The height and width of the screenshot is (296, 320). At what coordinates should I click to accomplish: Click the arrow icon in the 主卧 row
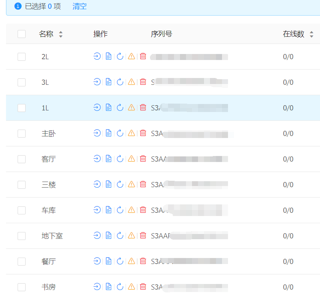[97, 133]
